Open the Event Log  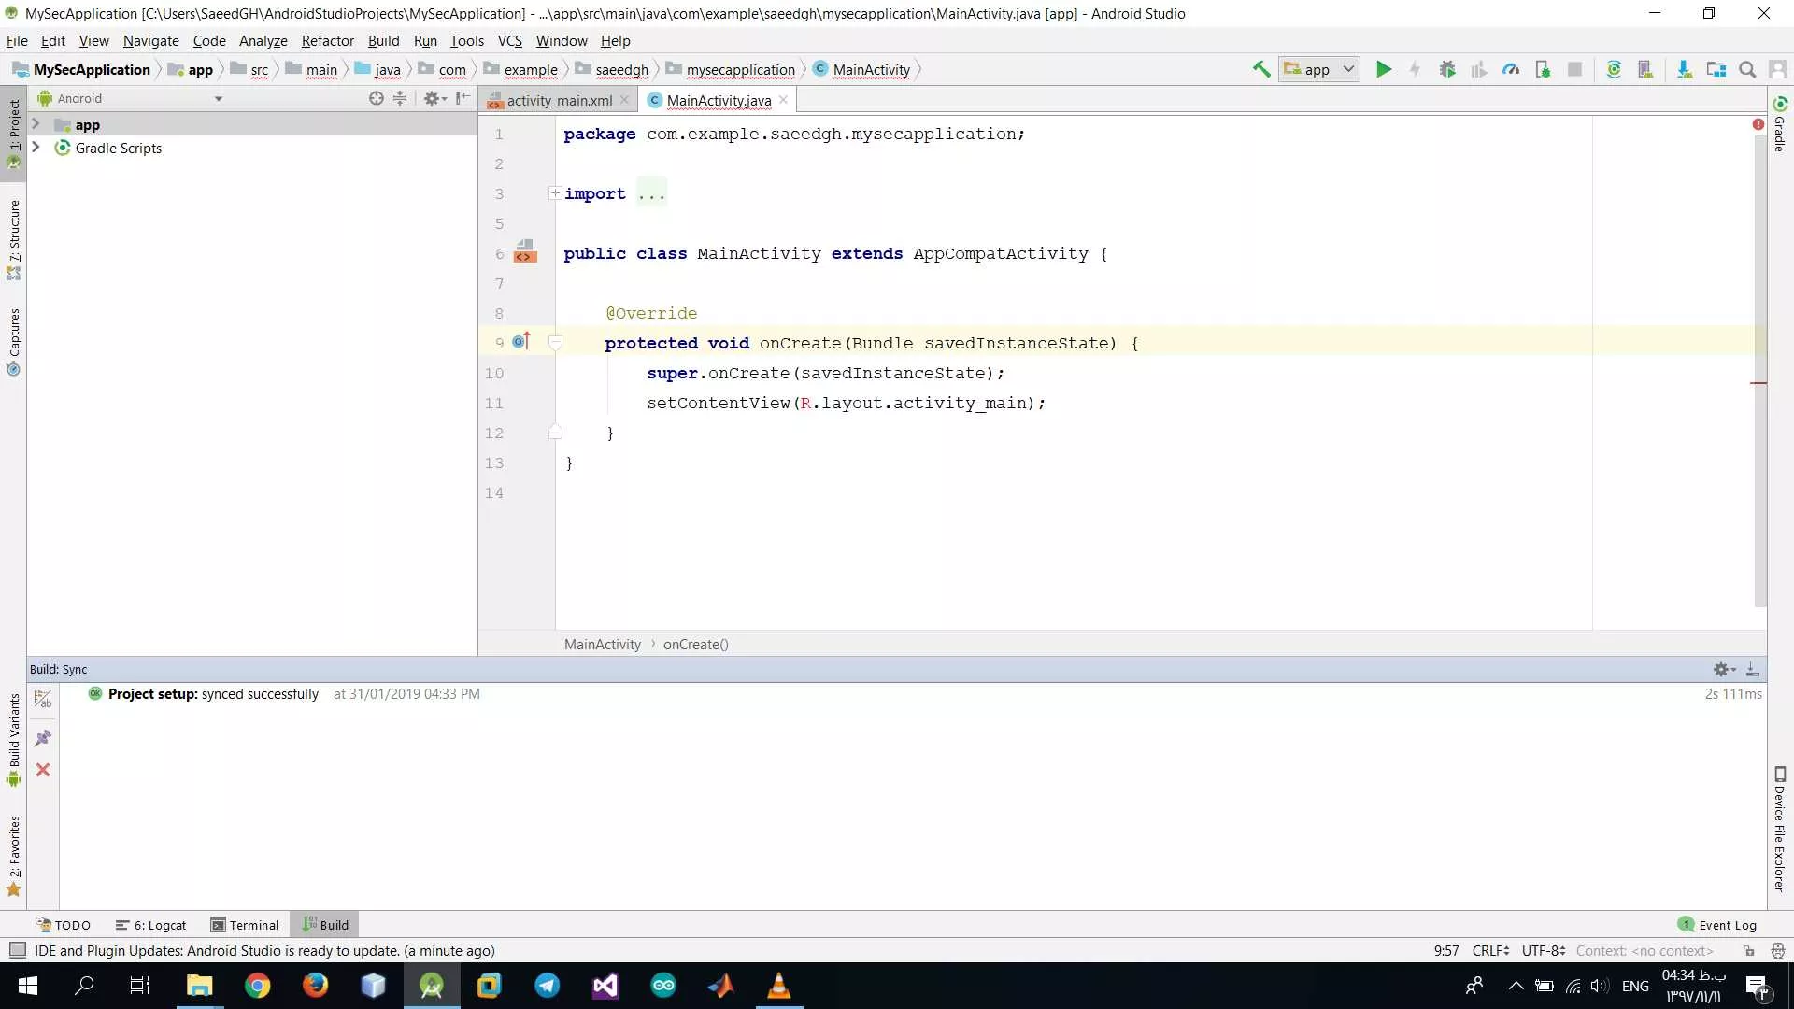coord(1717,925)
